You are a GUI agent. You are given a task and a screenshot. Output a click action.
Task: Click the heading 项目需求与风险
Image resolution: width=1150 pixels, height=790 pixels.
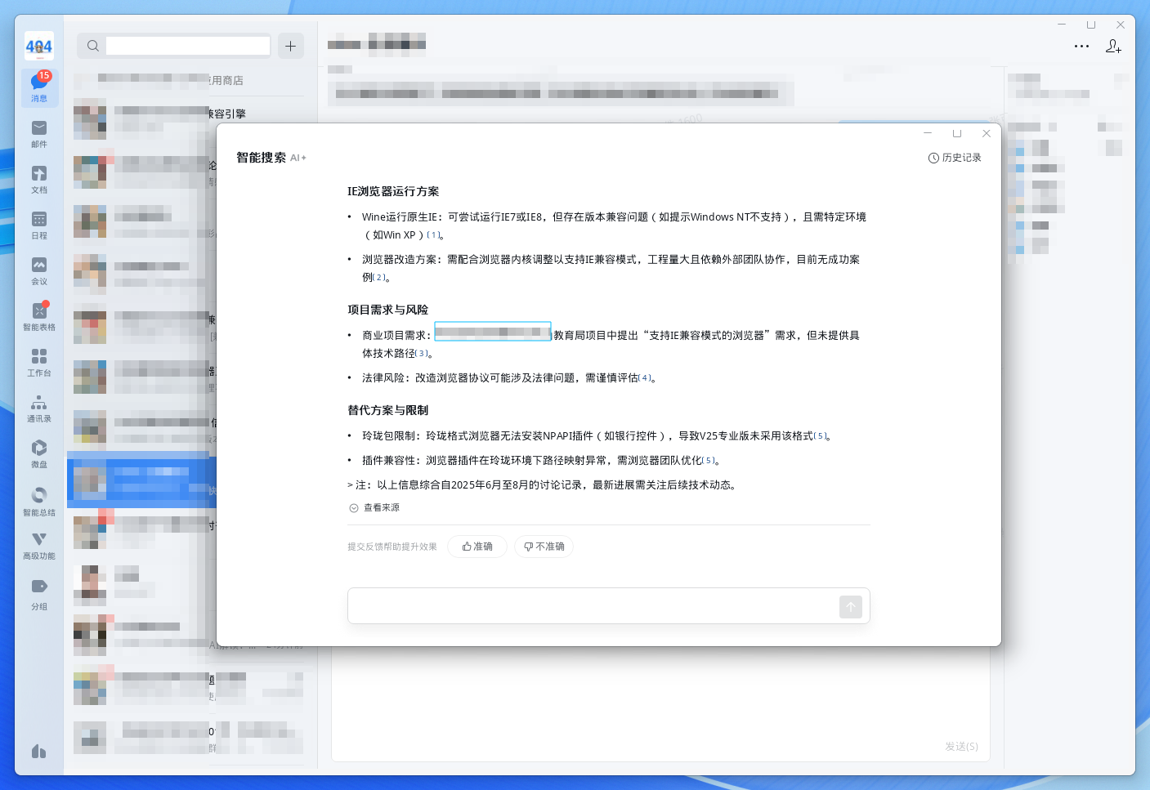[387, 310]
